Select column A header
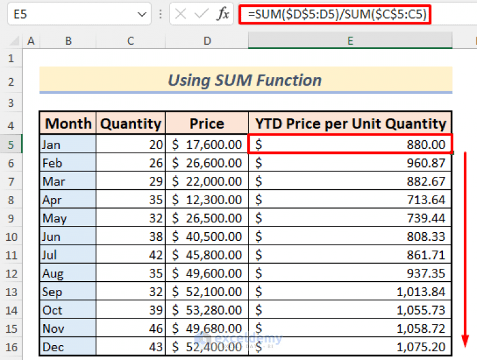477x360 pixels. [x=30, y=41]
